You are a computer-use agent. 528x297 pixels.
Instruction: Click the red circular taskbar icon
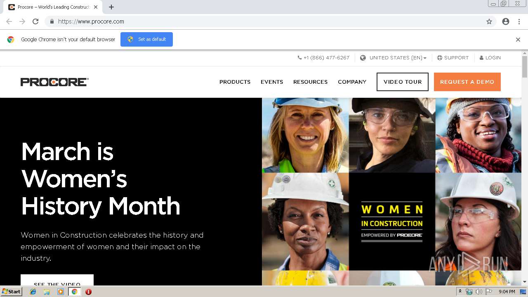coord(88,292)
